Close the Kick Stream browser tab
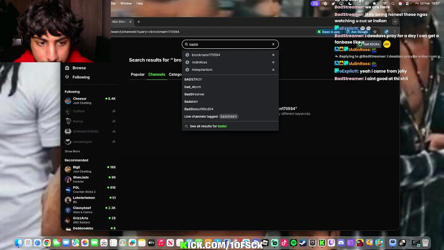444x250 pixels. pos(130,22)
